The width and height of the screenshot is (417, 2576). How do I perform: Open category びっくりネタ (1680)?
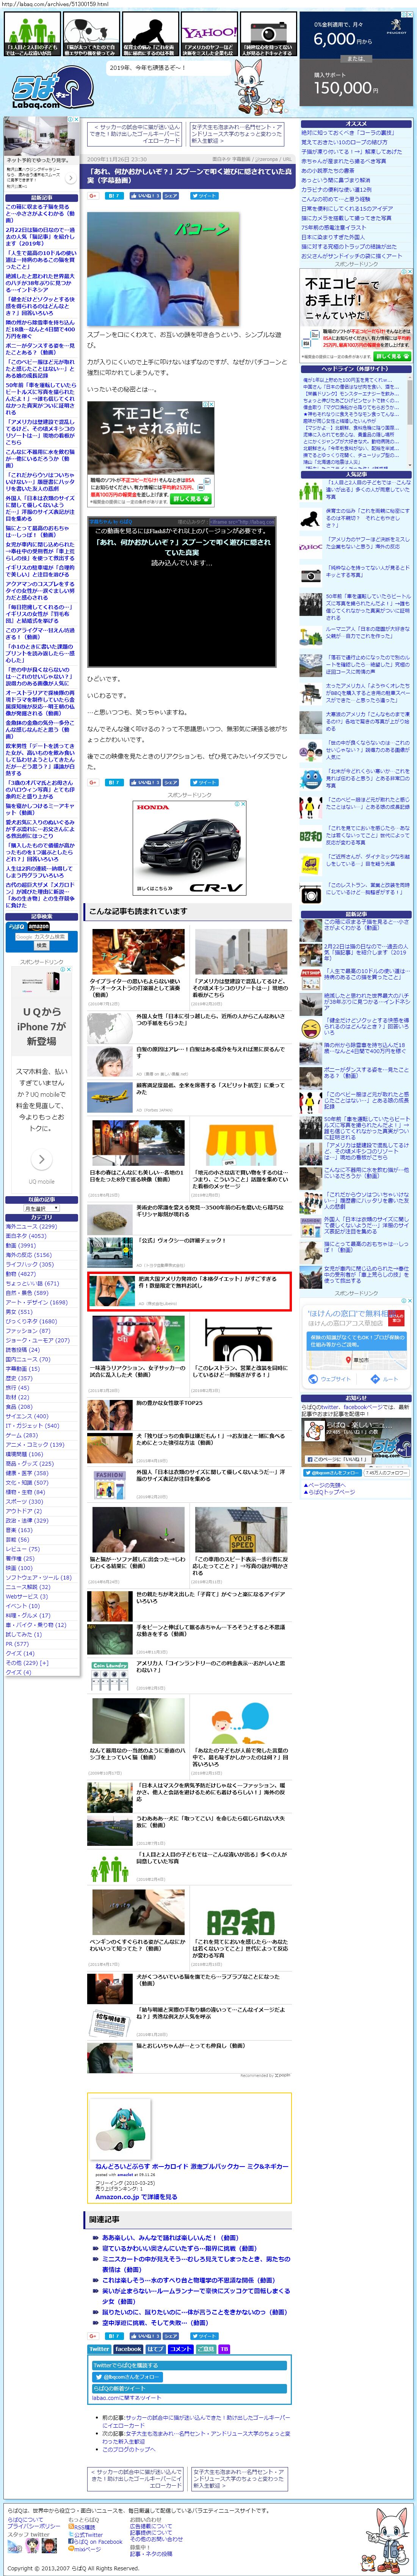[31, 1321]
